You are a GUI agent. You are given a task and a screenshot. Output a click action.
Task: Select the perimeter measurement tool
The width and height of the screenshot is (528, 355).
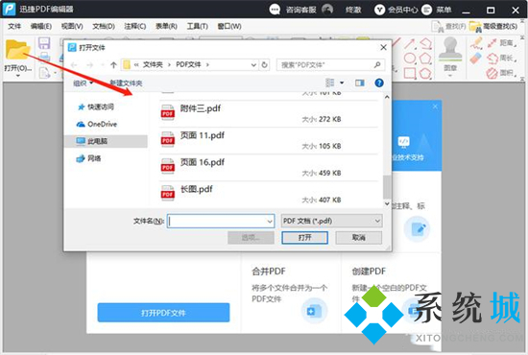pos(502,59)
